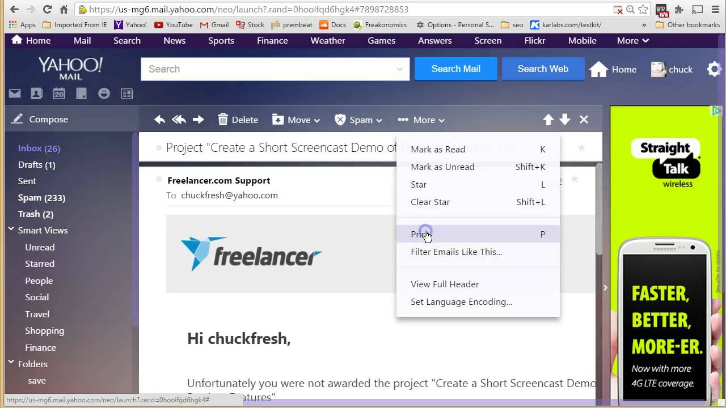Open the Drafts (1) folder
Image resolution: width=726 pixels, height=408 pixels.
point(36,164)
